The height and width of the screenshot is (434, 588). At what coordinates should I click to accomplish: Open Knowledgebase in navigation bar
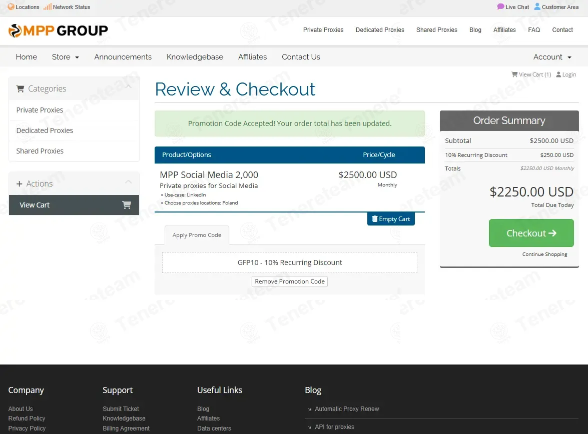[195, 57]
